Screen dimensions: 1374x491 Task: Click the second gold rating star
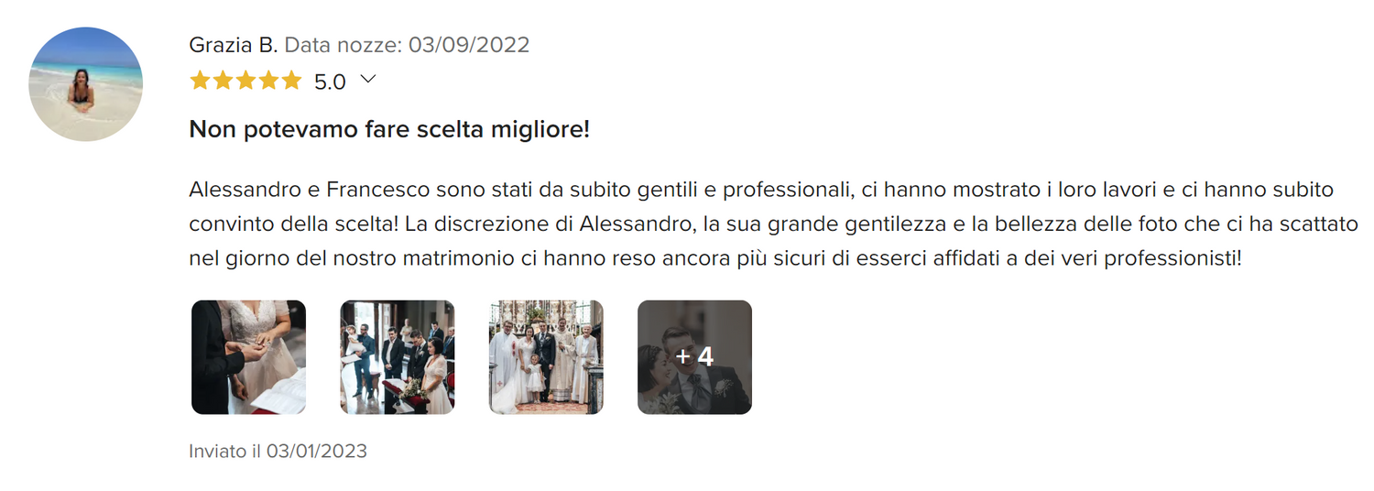pyautogui.click(x=223, y=82)
